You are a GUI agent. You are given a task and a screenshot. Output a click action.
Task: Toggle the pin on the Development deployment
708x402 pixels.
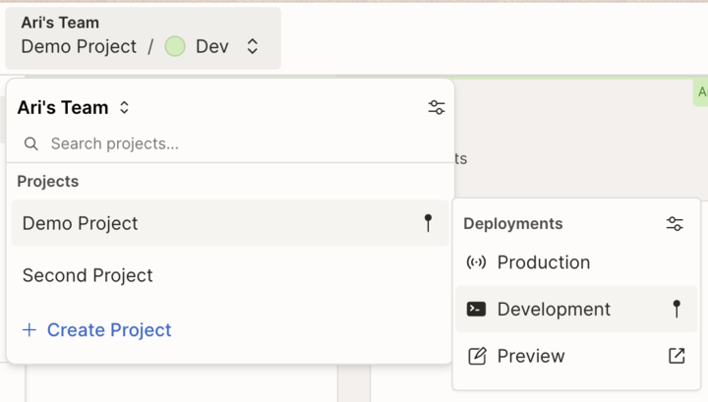point(677,309)
